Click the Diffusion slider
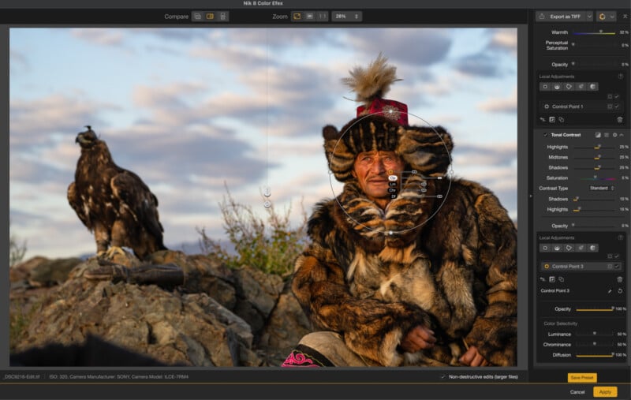Image resolution: width=631 pixels, height=400 pixels. point(595,355)
